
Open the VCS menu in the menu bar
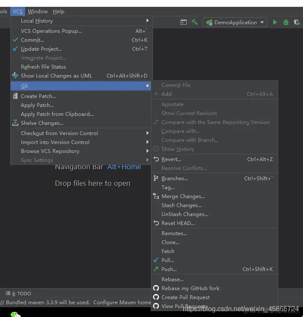tap(17, 12)
